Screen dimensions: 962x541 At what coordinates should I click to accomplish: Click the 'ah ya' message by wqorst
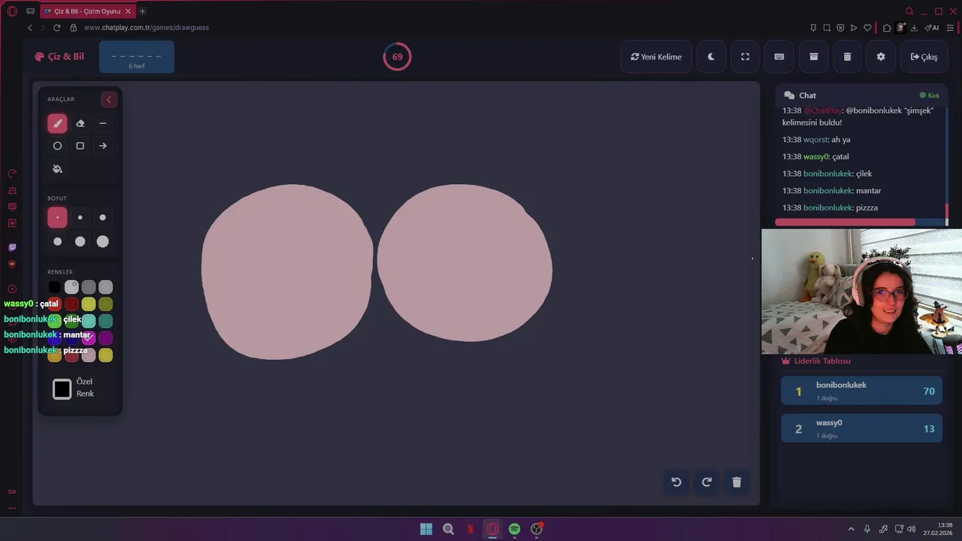(x=816, y=140)
